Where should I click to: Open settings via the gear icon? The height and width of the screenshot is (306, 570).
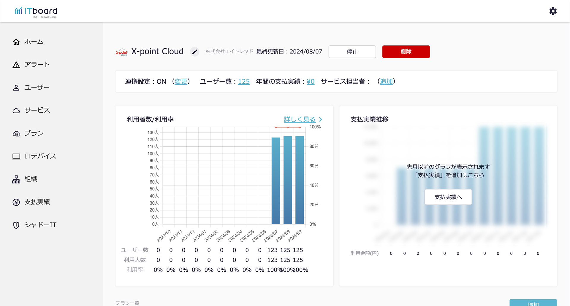553,11
